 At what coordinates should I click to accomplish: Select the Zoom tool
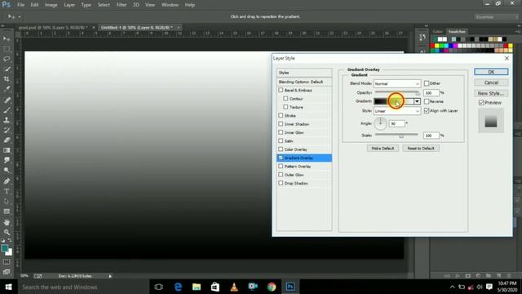pos(7,232)
